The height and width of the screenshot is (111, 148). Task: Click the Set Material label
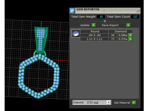coord(122,103)
